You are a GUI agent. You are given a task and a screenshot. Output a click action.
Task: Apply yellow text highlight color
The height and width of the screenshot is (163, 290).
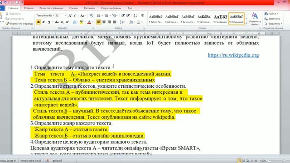82,22
